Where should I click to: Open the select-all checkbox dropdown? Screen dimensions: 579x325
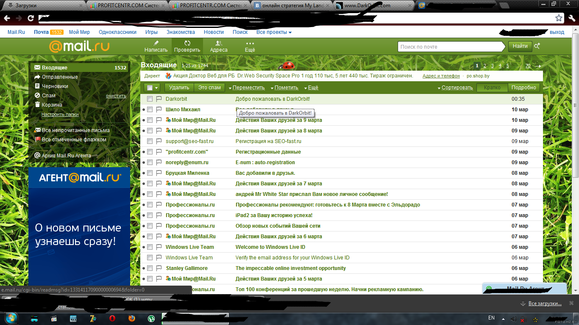point(152,88)
